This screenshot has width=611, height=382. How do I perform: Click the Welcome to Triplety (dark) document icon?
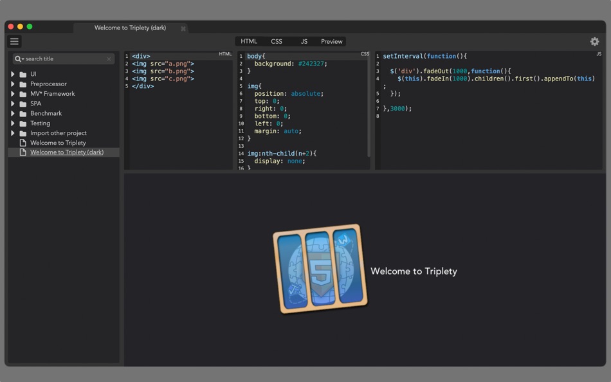pos(23,152)
